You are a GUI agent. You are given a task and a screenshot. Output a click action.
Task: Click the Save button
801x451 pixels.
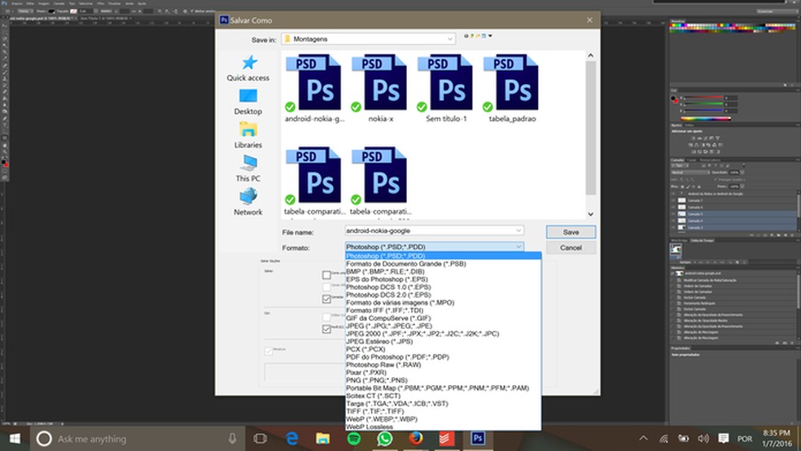pyautogui.click(x=571, y=232)
